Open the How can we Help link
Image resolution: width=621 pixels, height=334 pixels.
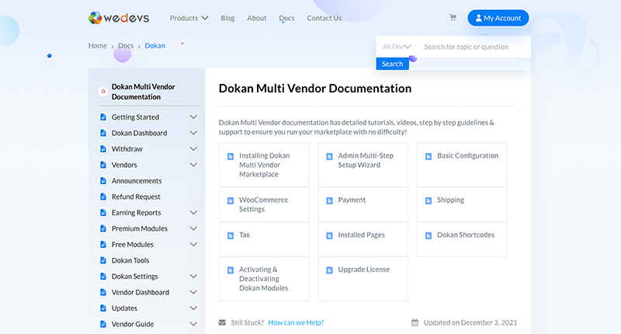[296, 322]
